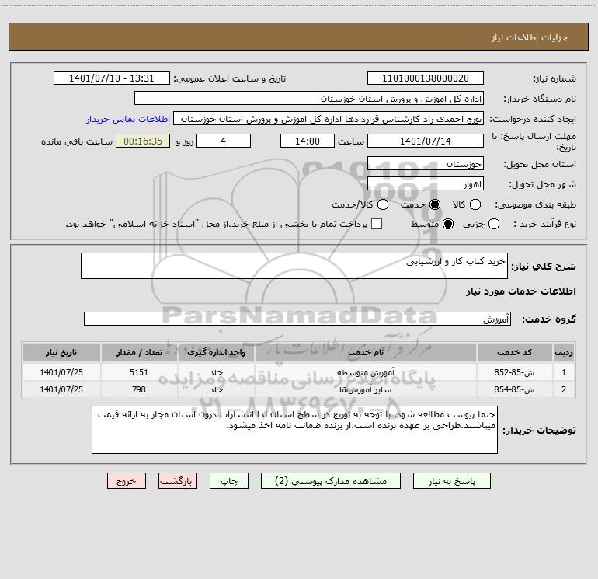Image resolution: width=598 pixels, height=579 pixels.
Task: Click the buyer organization name field
Action: click(309, 99)
